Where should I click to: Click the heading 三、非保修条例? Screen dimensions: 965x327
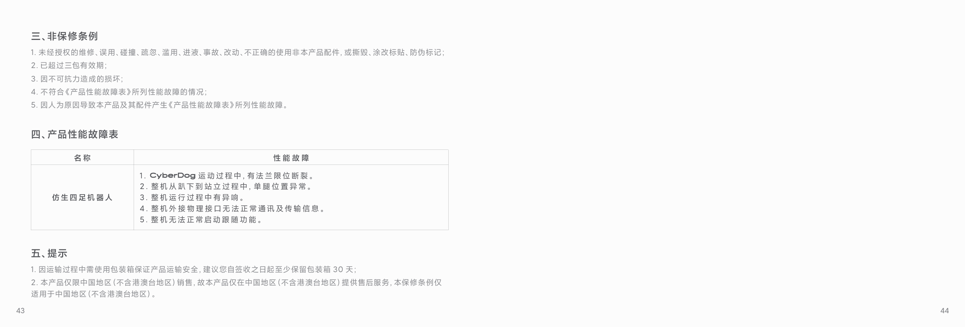[x=64, y=36]
